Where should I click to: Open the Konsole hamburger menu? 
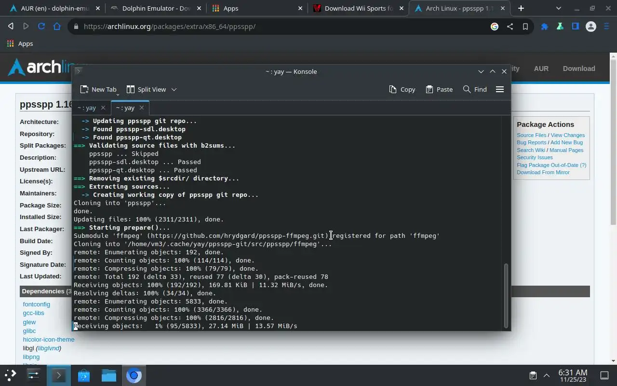click(x=500, y=89)
